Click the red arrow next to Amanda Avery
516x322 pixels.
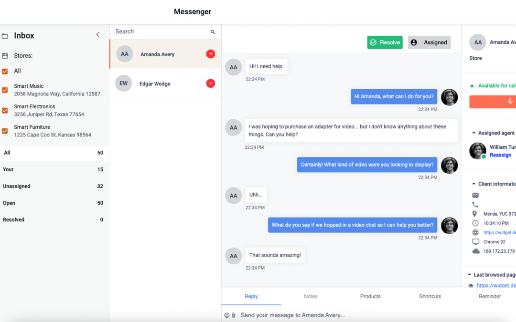210,54
